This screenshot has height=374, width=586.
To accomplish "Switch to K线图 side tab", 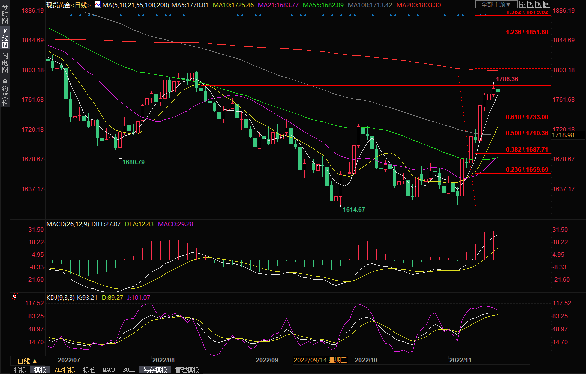I will coord(5,38).
